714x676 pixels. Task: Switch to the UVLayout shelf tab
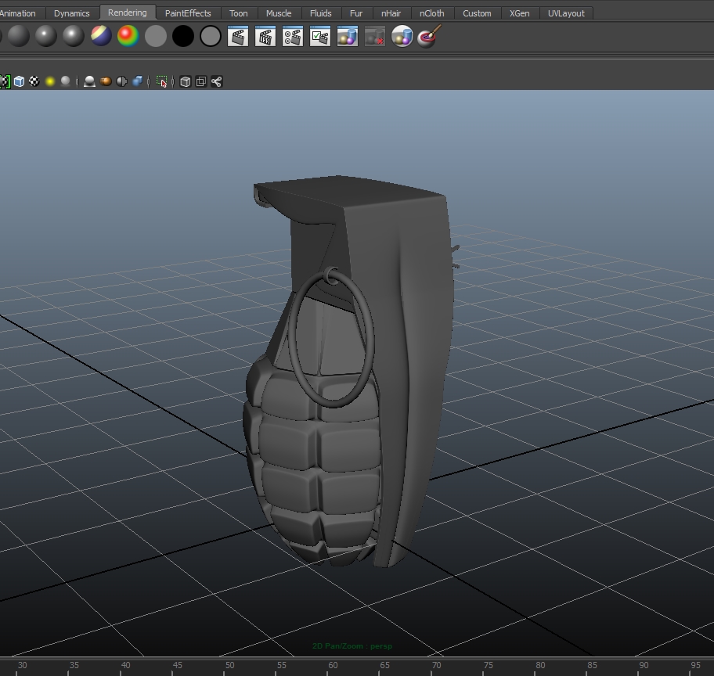565,13
